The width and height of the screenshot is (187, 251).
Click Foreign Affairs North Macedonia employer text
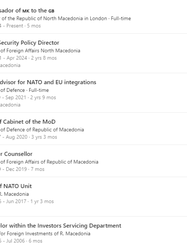coord(40,51)
